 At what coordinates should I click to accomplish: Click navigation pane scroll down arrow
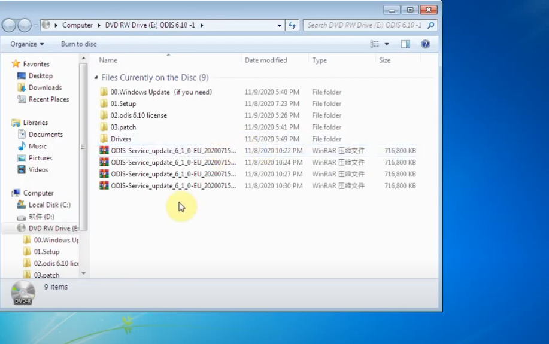click(83, 273)
